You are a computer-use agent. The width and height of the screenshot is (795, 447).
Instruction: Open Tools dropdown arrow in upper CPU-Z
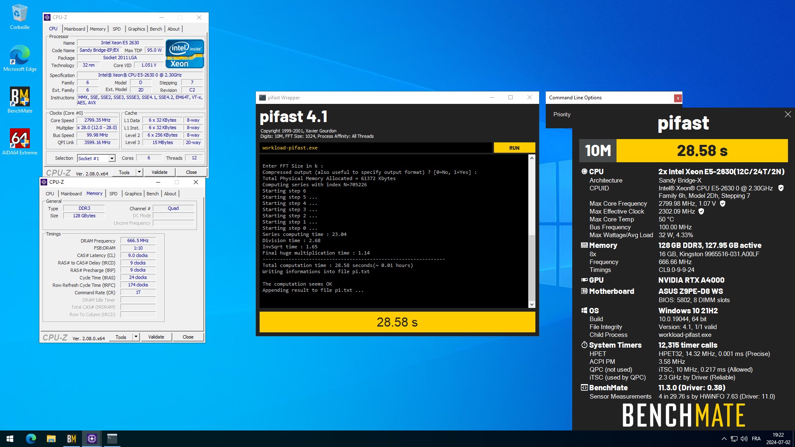(x=139, y=172)
